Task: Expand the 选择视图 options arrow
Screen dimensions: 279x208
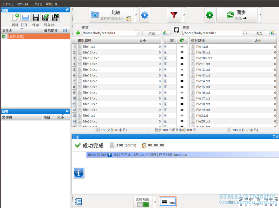Action: [x=155, y=202]
